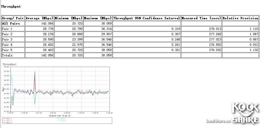Select Pair 5 average value 28.403
Screen dimensions: 263x128
48,50
